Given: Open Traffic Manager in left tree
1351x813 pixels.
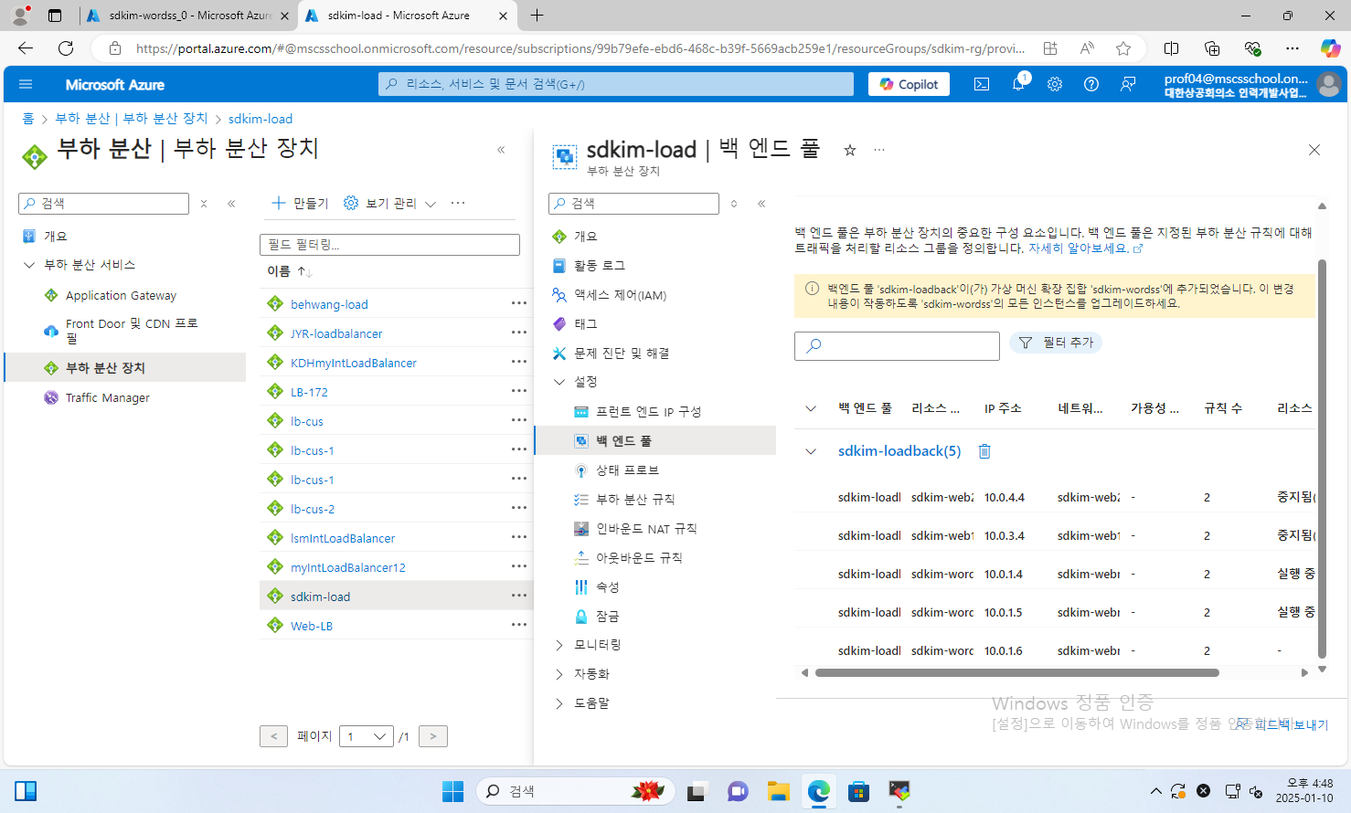Looking at the screenshot, I should (107, 397).
